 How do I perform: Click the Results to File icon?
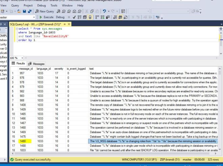tap(126, 17)
